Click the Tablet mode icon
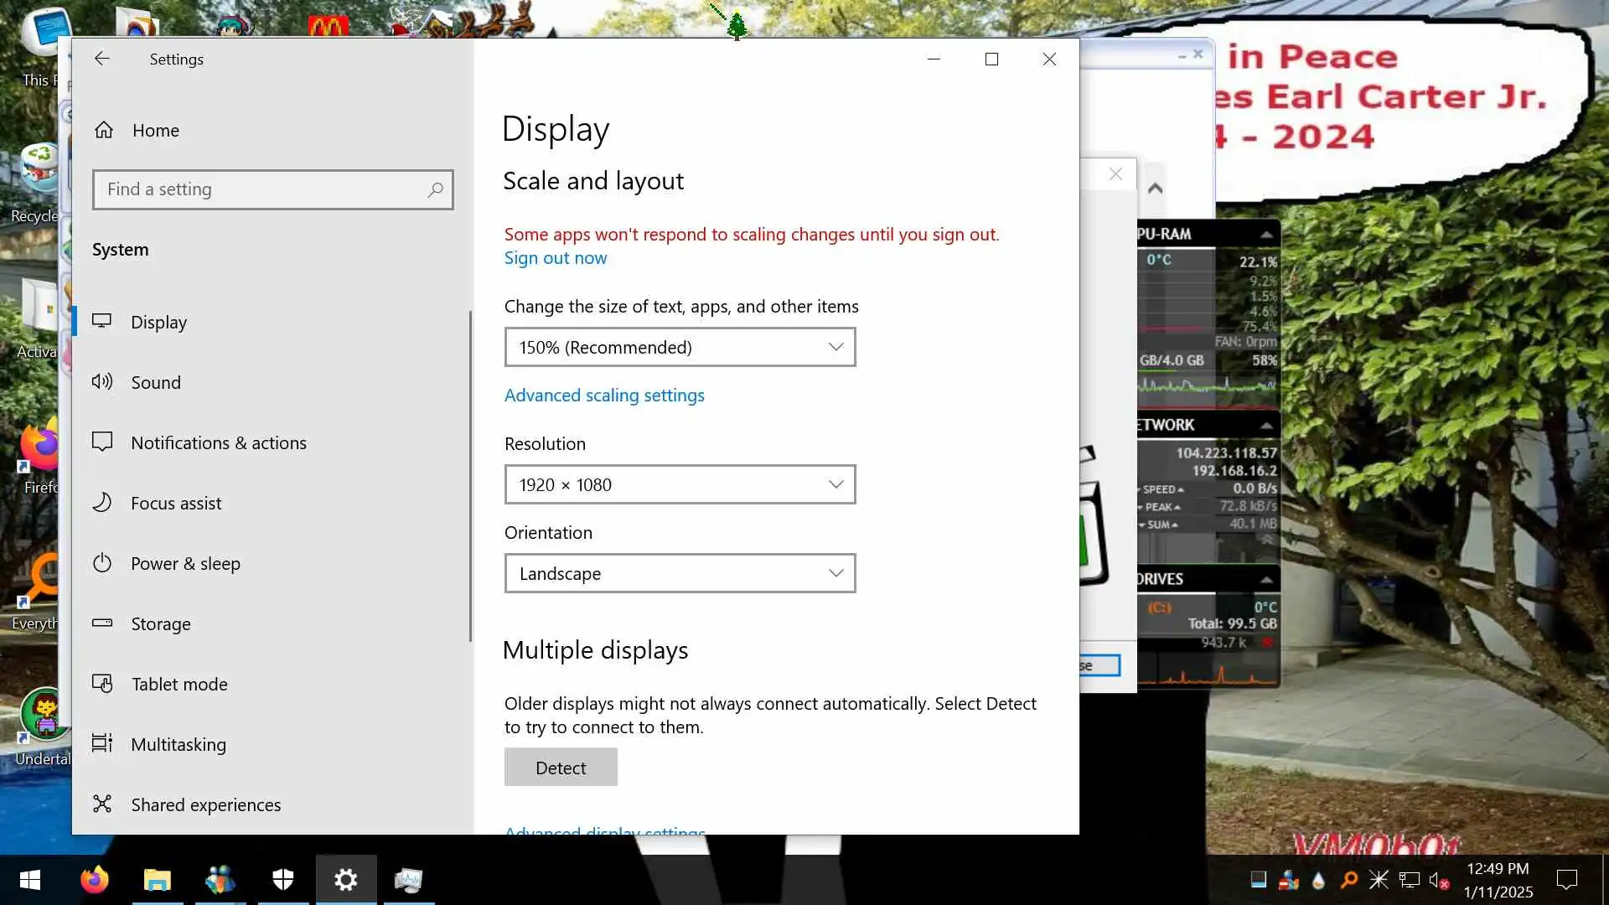 click(x=102, y=684)
